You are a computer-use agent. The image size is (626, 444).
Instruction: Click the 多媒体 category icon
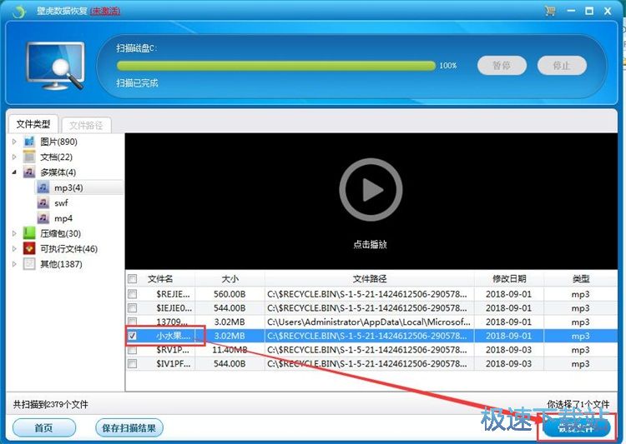click(29, 172)
